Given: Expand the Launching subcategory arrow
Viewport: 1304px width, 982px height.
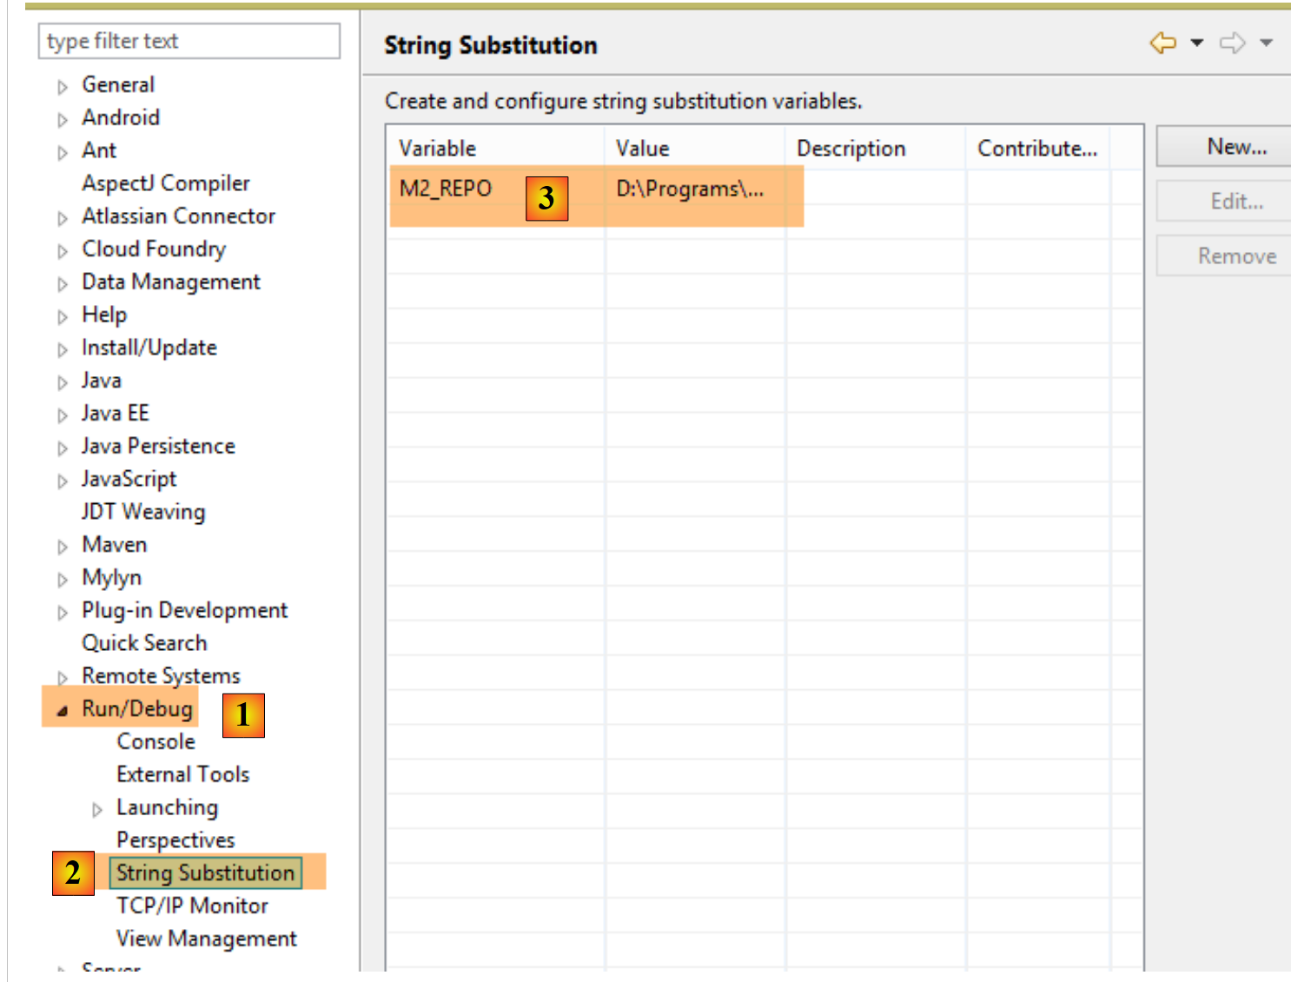Looking at the screenshot, I should pyautogui.click(x=96, y=809).
